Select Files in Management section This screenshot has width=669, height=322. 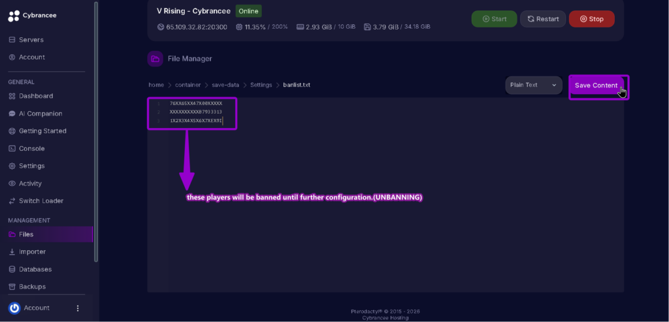click(x=26, y=234)
